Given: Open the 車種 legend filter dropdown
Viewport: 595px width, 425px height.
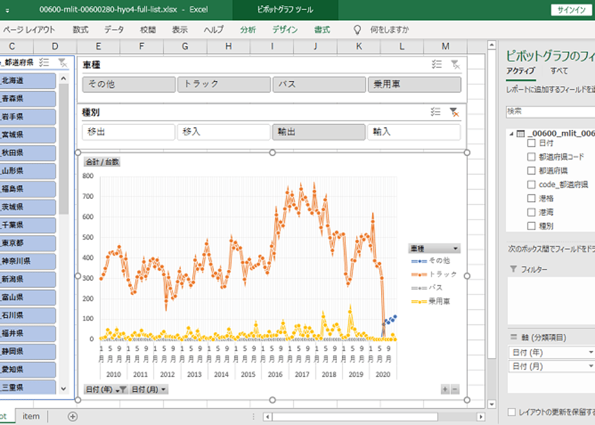Looking at the screenshot, I should click(455, 249).
